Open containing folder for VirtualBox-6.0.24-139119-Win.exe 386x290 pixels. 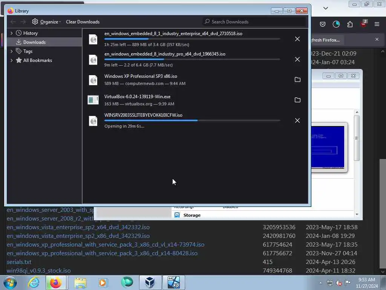click(x=297, y=100)
